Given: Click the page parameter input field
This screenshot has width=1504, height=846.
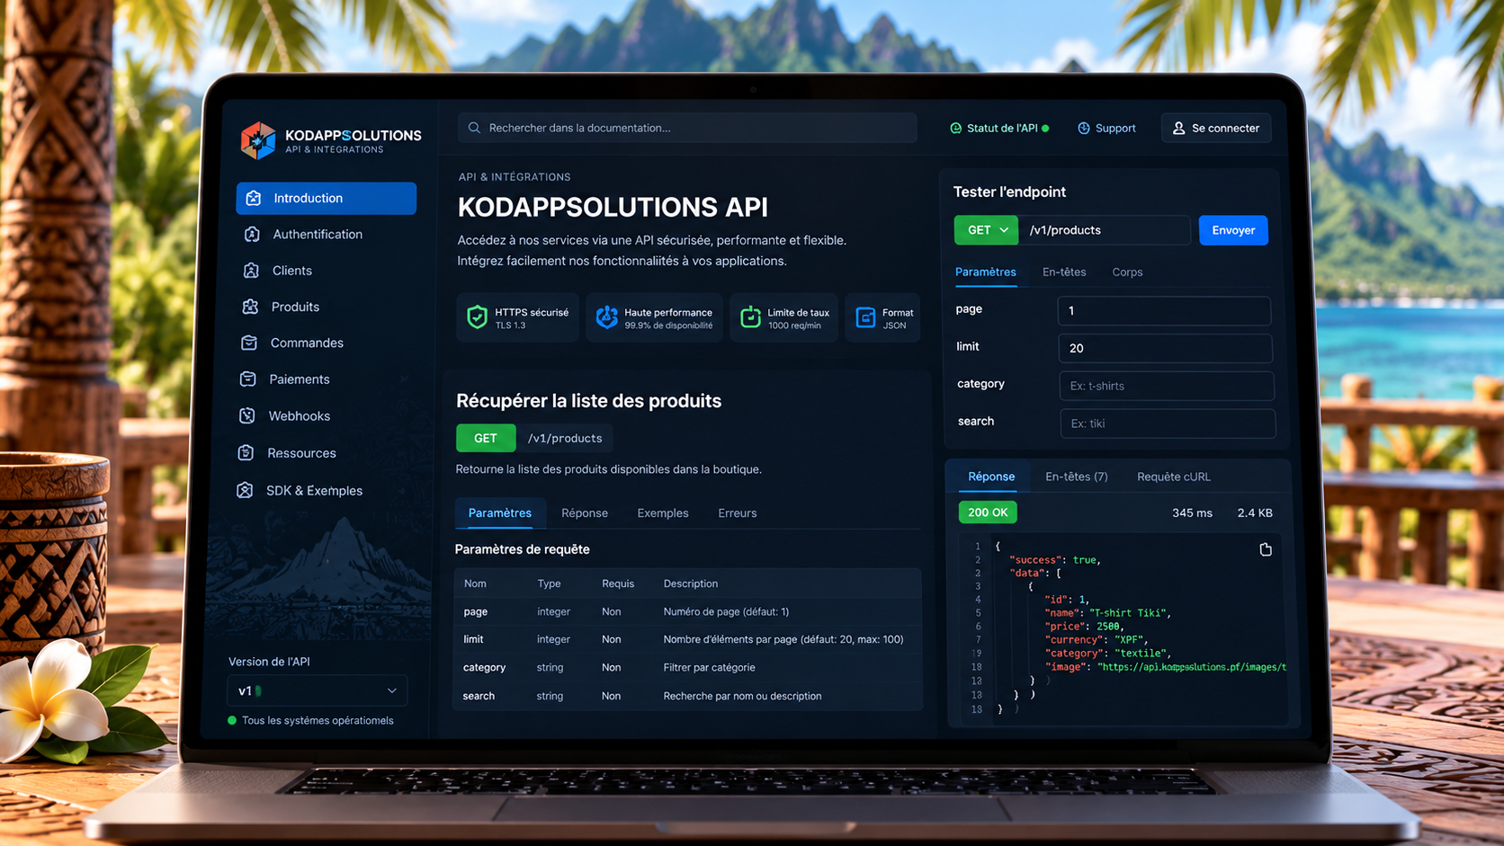Looking at the screenshot, I should [1164, 310].
